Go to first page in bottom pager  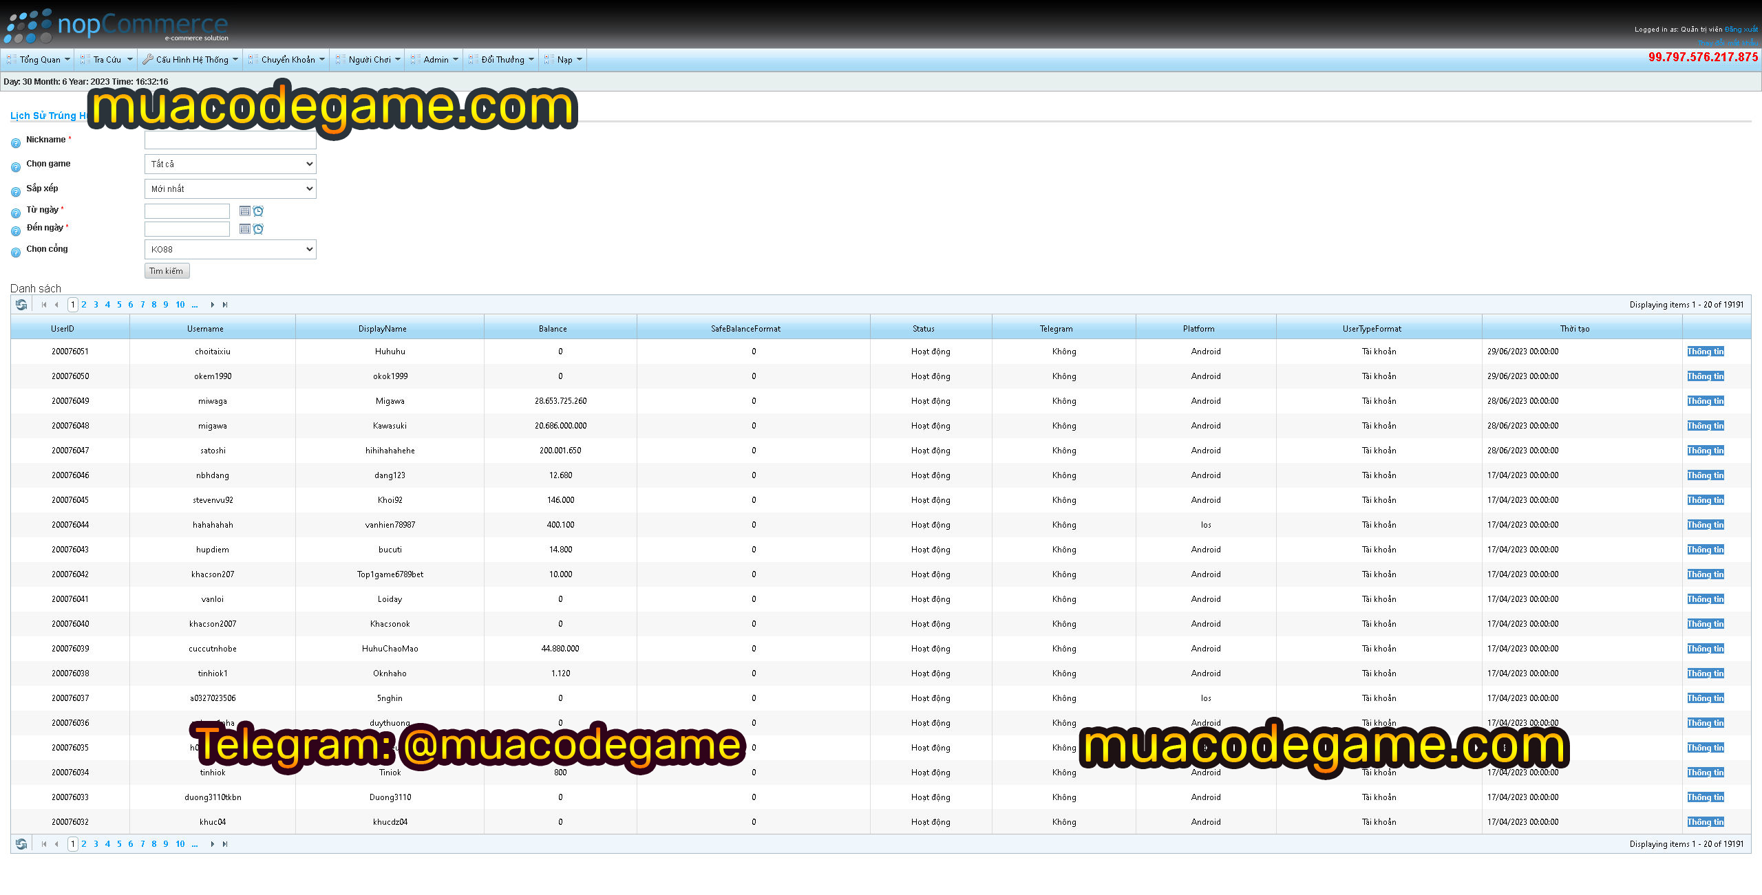pyautogui.click(x=44, y=844)
